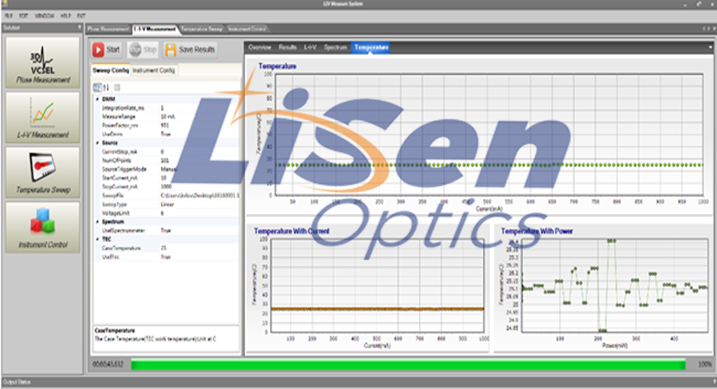Select the SweepType property row
The height and width of the screenshot is (389, 717).
(167, 204)
